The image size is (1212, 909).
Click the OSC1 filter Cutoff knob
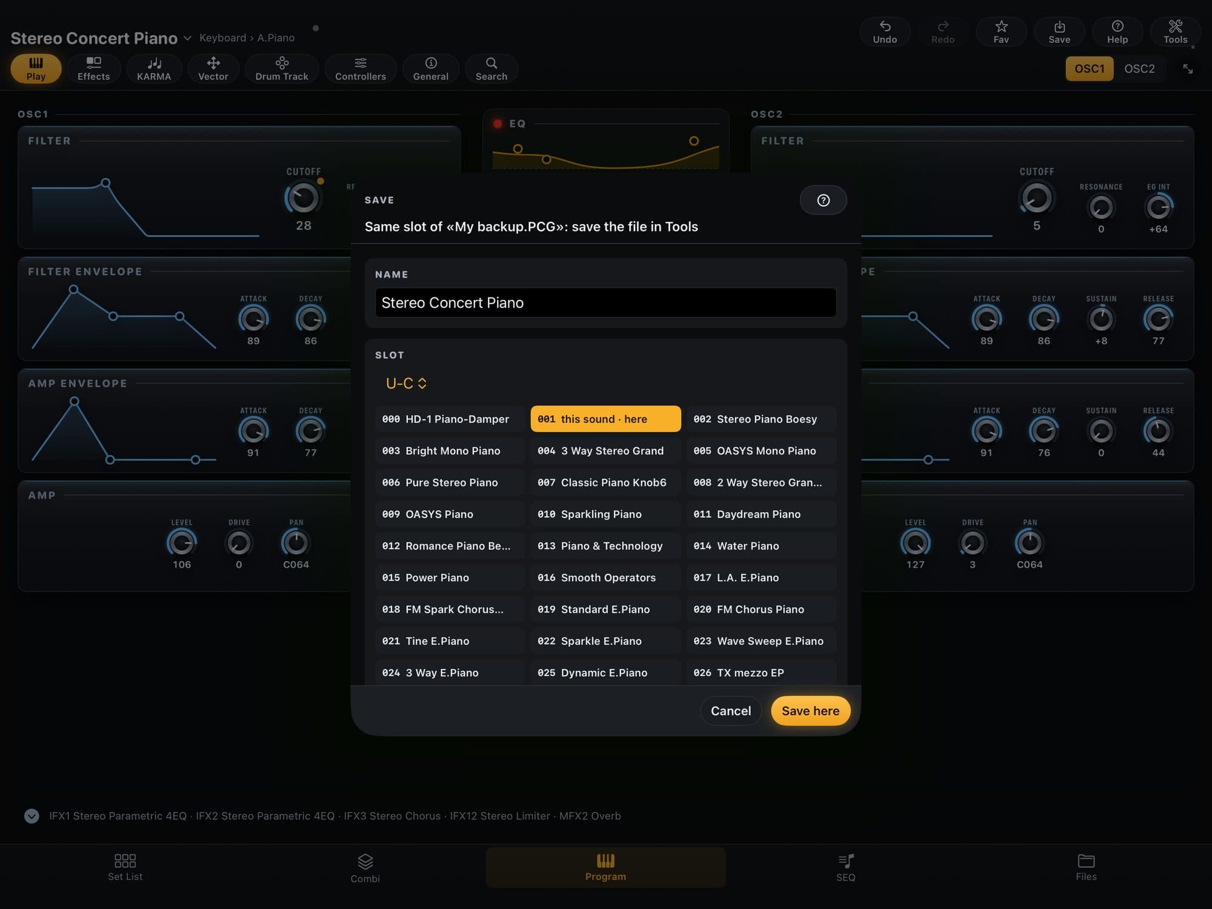[303, 198]
